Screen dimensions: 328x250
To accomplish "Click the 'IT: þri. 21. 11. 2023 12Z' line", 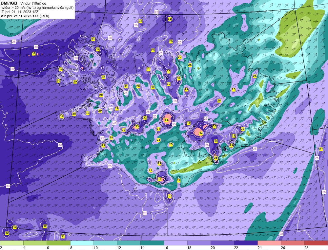I will click(19, 12).
